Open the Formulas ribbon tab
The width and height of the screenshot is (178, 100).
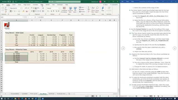[x=35, y=5]
